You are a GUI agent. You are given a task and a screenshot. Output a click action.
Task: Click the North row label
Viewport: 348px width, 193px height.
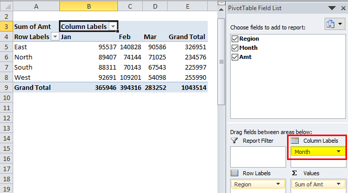point(36,57)
